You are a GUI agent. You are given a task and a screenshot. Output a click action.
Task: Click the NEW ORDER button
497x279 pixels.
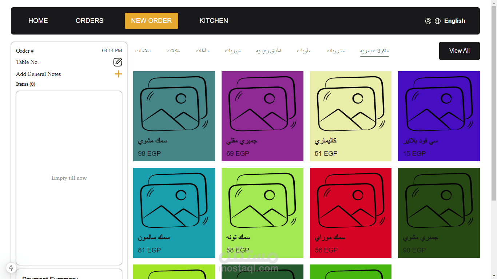[x=151, y=21]
